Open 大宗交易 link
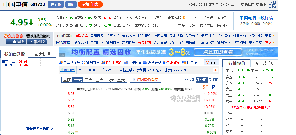Viewport: 296px width, 135px height. coord(160,42)
